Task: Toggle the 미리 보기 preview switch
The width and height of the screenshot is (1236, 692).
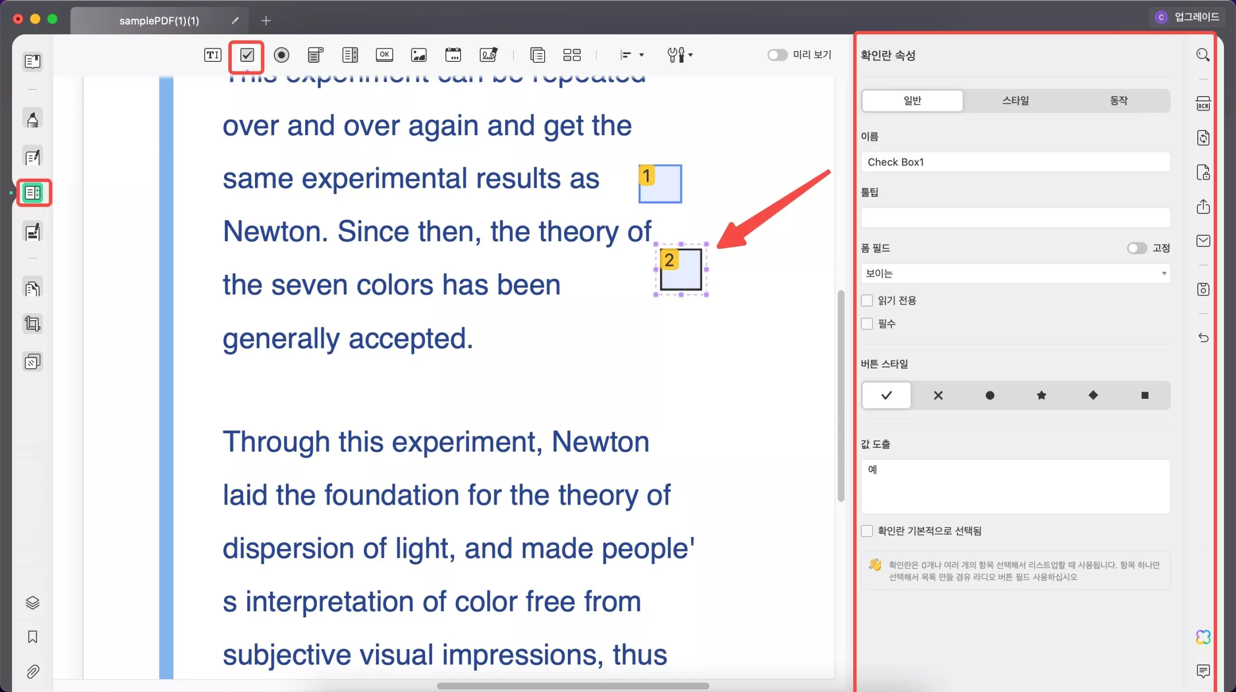Action: [777, 55]
